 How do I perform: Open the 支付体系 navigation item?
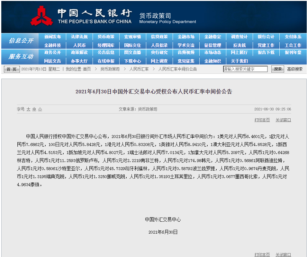coord(293,37)
